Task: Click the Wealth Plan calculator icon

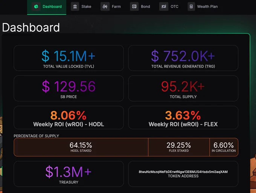Action: 191,6
